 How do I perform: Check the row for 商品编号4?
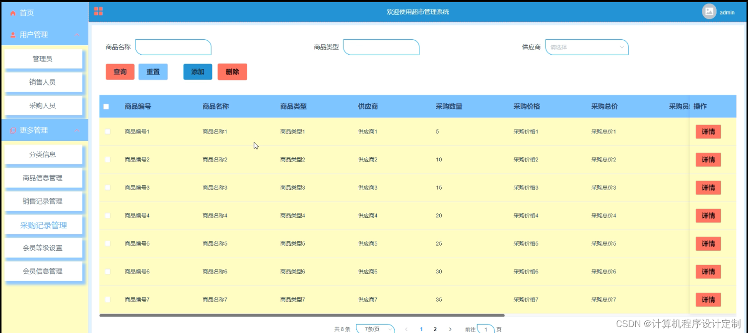click(x=107, y=215)
